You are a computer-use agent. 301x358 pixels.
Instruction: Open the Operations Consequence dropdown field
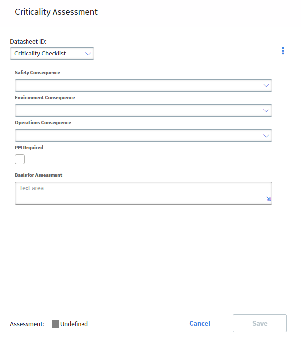[x=143, y=136]
